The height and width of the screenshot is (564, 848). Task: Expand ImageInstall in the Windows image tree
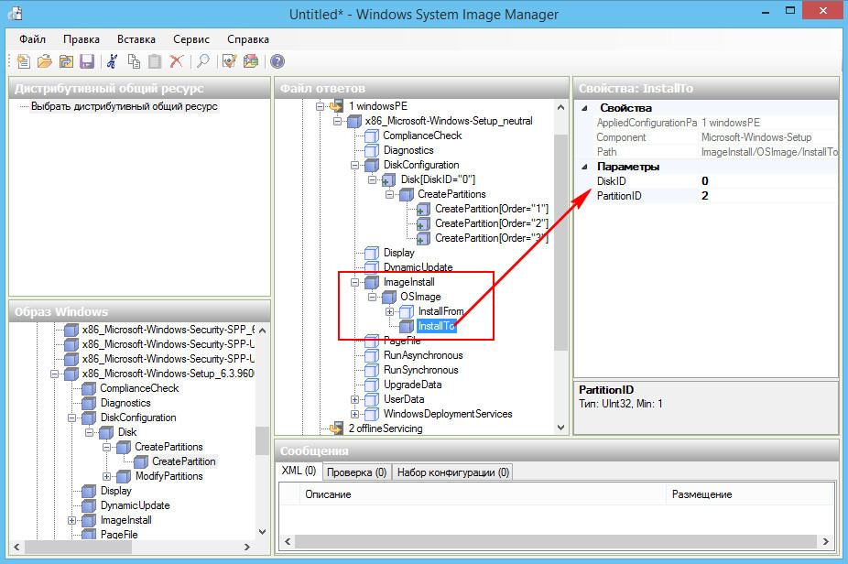(71, 520)
